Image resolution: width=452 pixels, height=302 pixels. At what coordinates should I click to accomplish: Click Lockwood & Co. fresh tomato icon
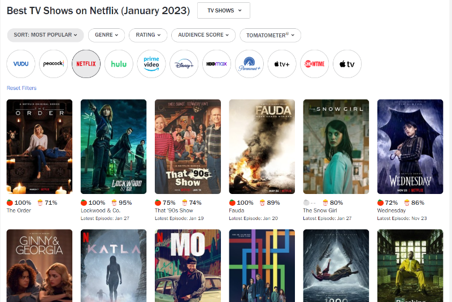(84, 202)
